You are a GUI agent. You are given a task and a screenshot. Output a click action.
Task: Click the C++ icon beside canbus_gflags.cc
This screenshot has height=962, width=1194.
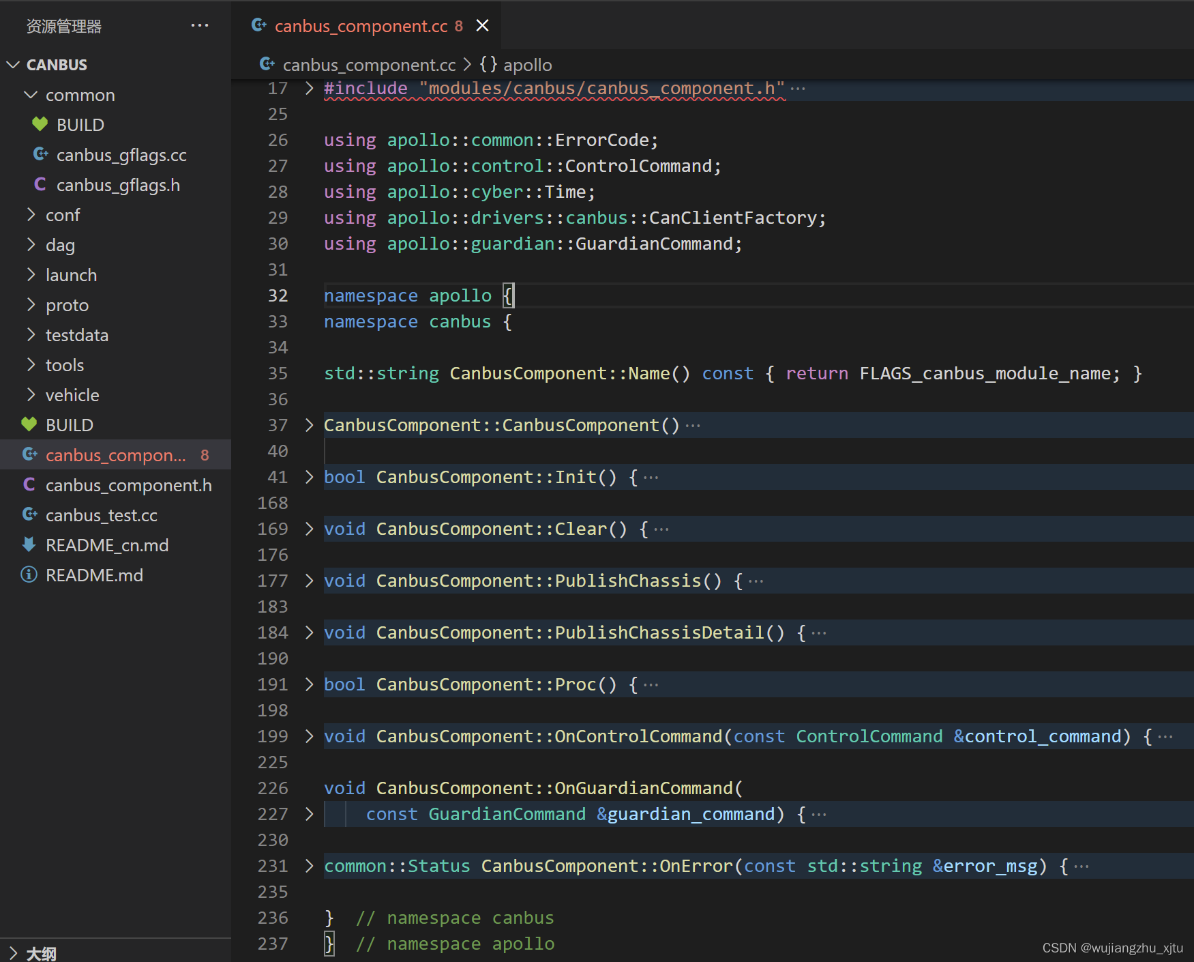[x=41, y=155]
